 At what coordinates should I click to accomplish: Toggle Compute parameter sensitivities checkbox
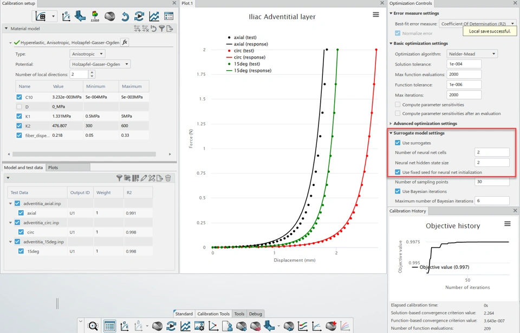tap(398, 104)
